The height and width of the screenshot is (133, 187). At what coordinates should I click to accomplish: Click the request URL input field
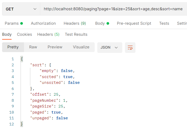[x=114, y=9]
